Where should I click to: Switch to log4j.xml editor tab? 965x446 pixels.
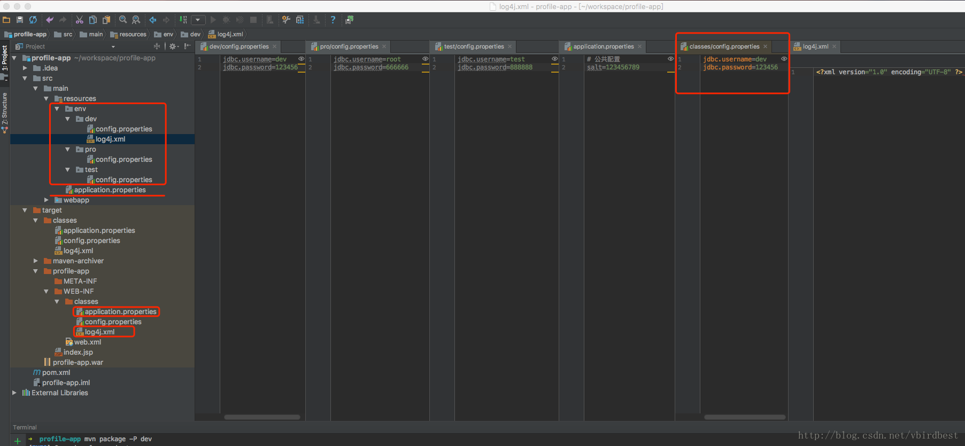point(815,46)
